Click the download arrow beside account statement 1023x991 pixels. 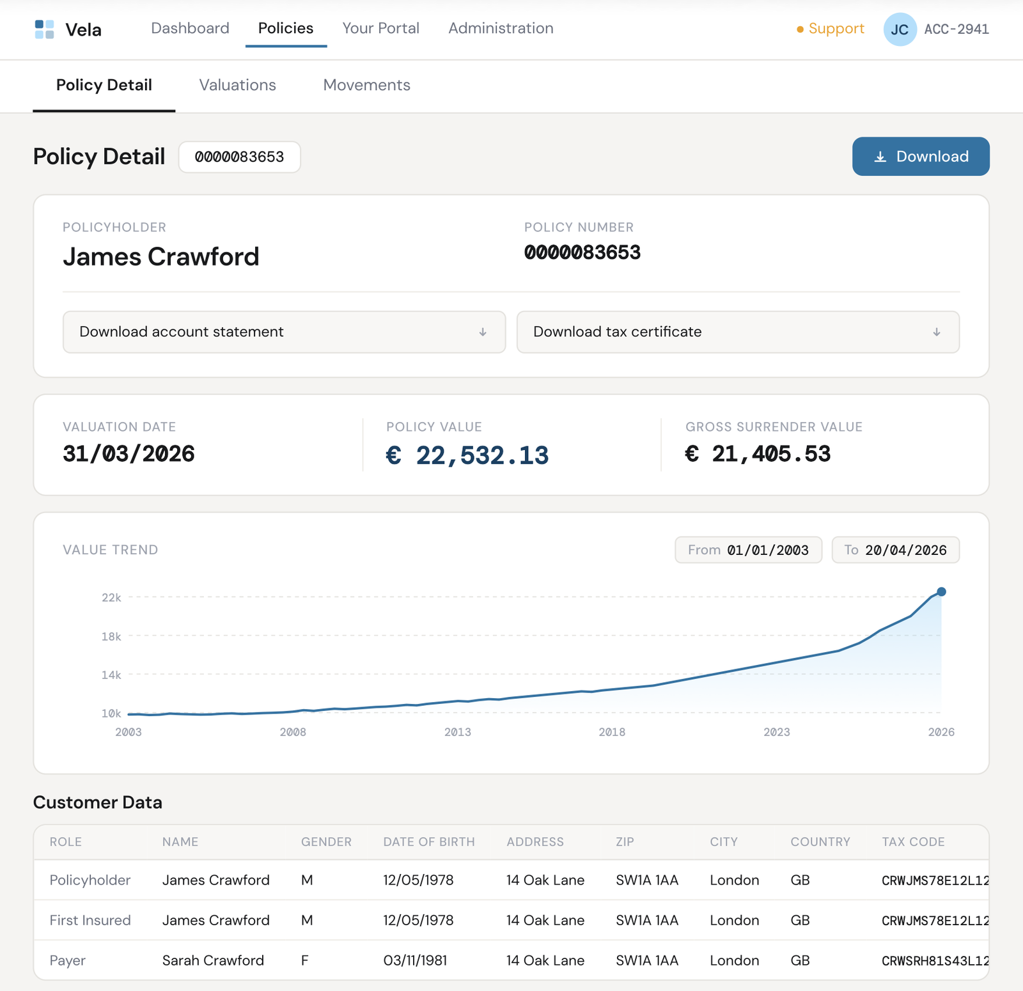483,332
